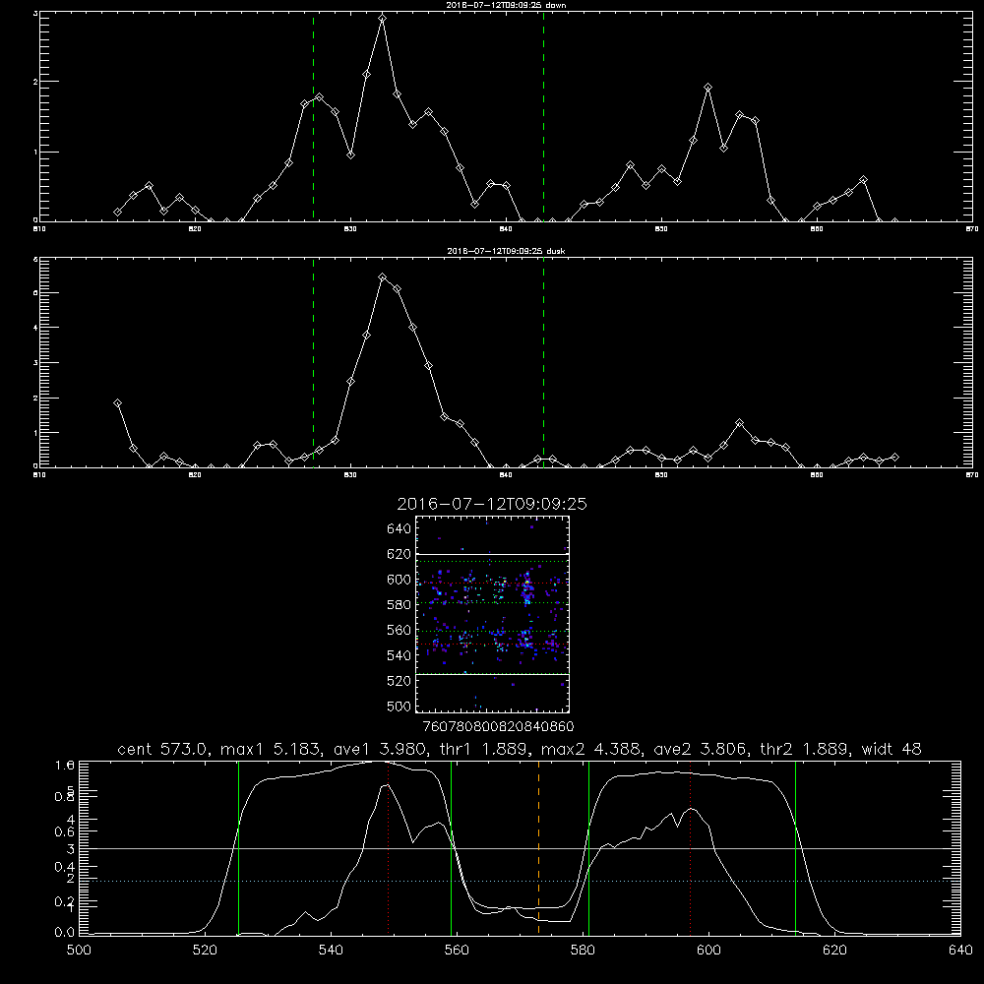Click the right green dashed line in the dusk plot

tap(543, 362)
